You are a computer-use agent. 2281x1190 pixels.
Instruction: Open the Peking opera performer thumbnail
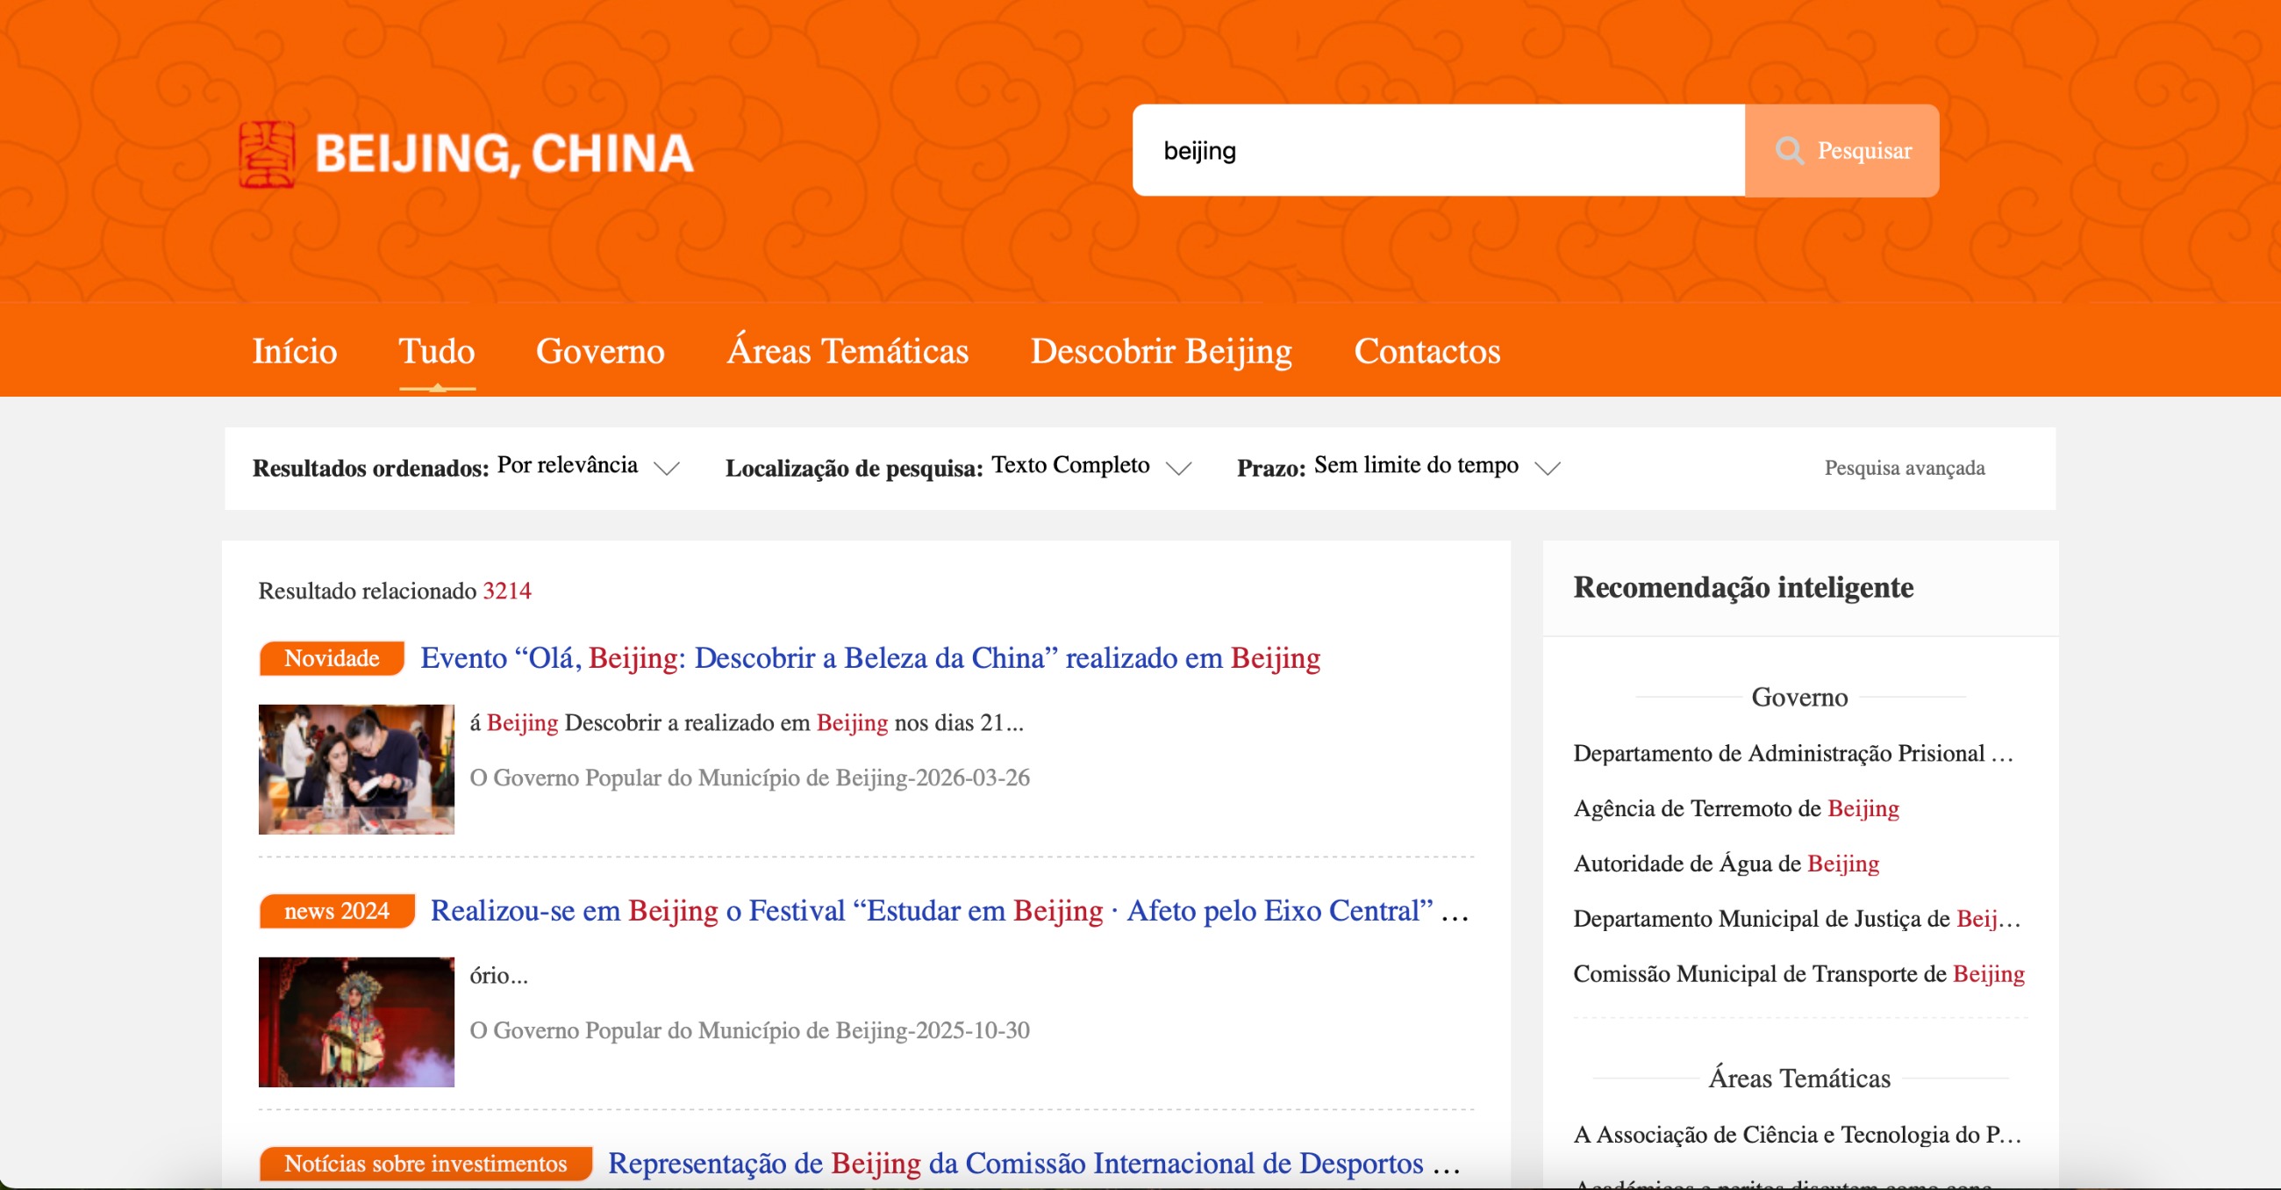[356, 1022]
